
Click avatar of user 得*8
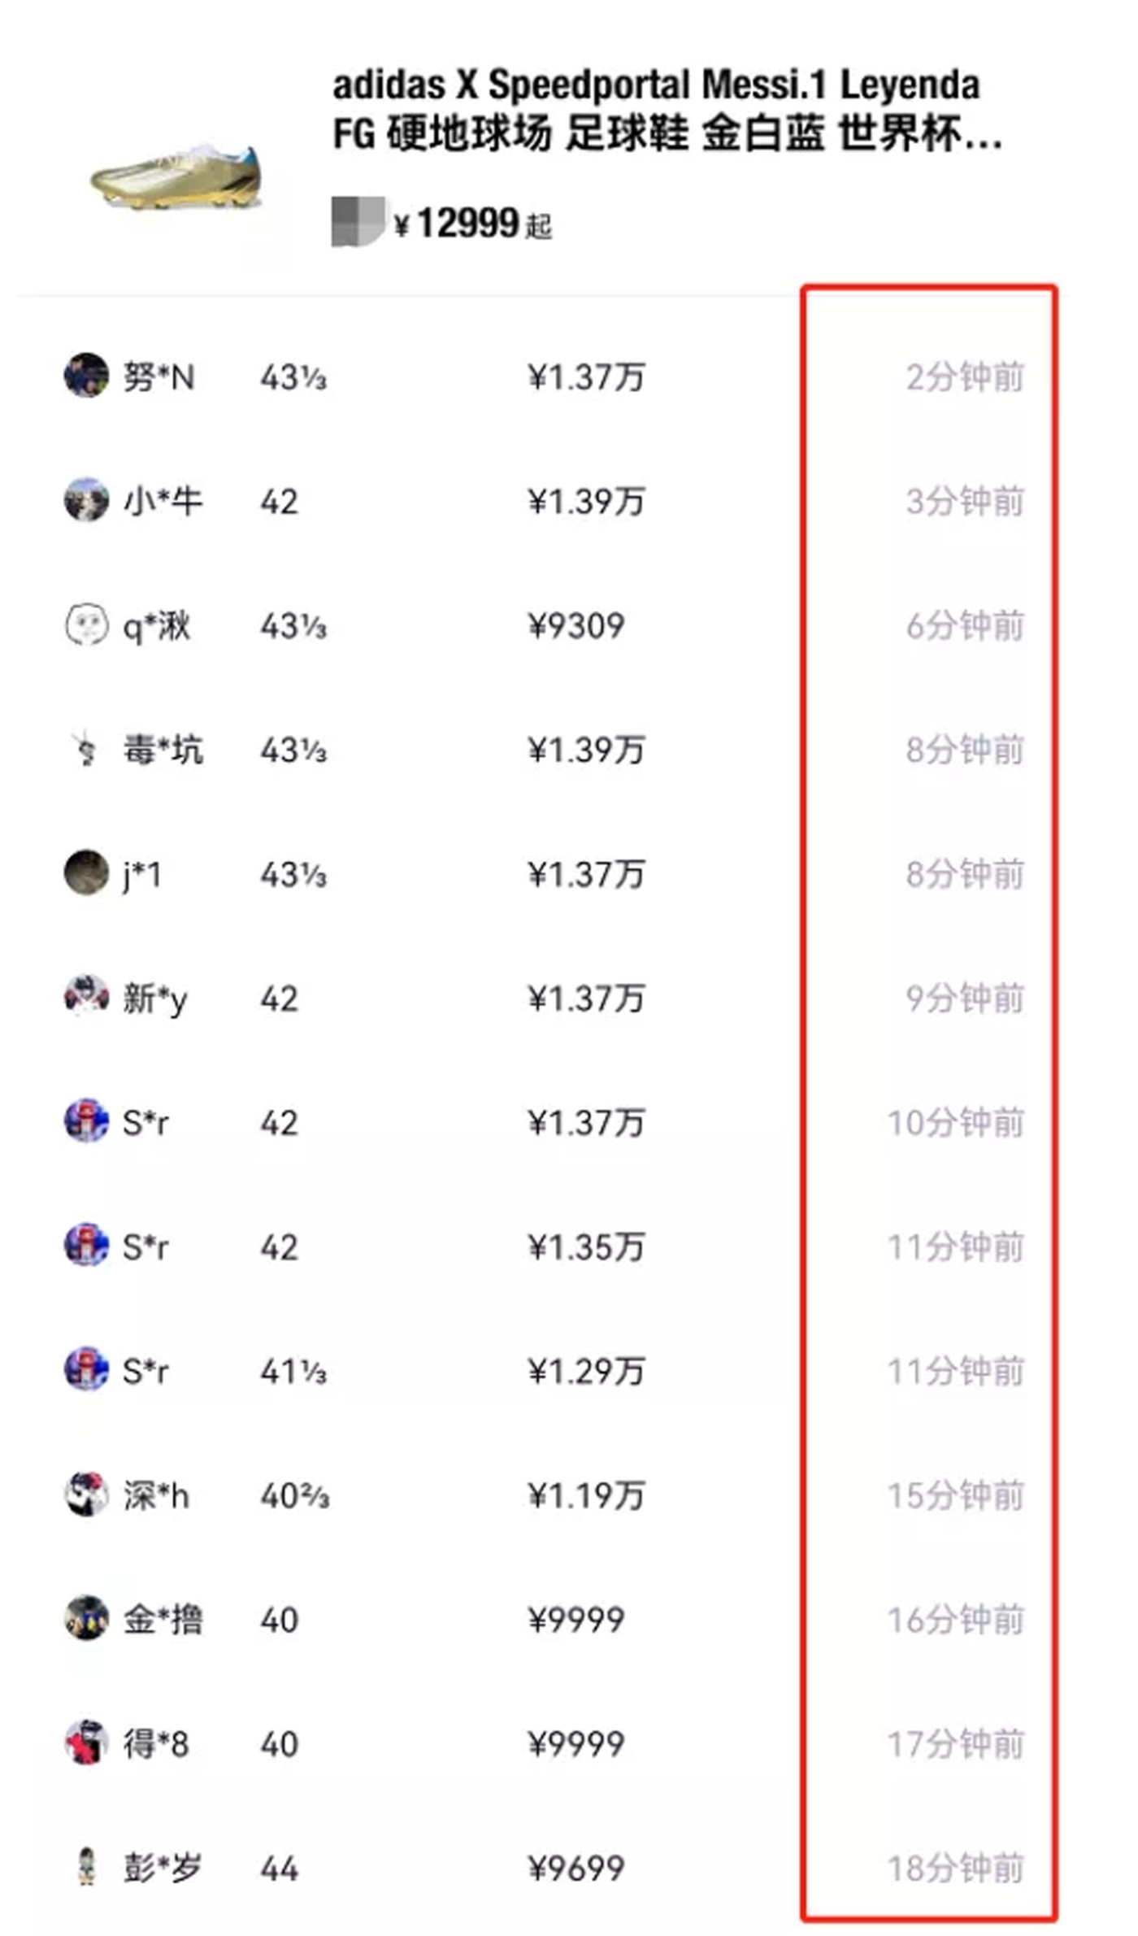pyautogui.click(x=86, y=1743)
